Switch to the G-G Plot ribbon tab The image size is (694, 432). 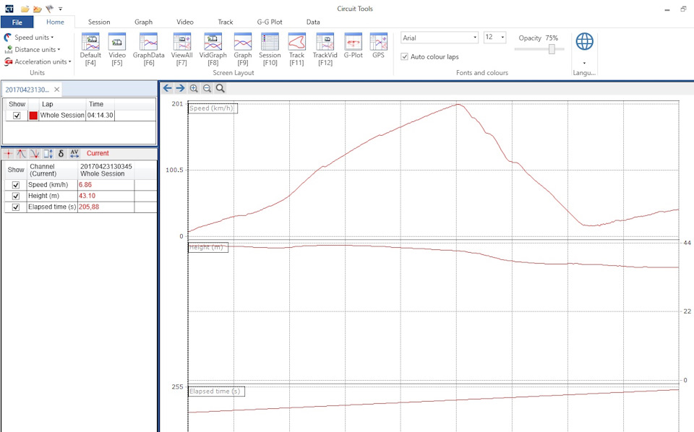click(x=270, y=22)
